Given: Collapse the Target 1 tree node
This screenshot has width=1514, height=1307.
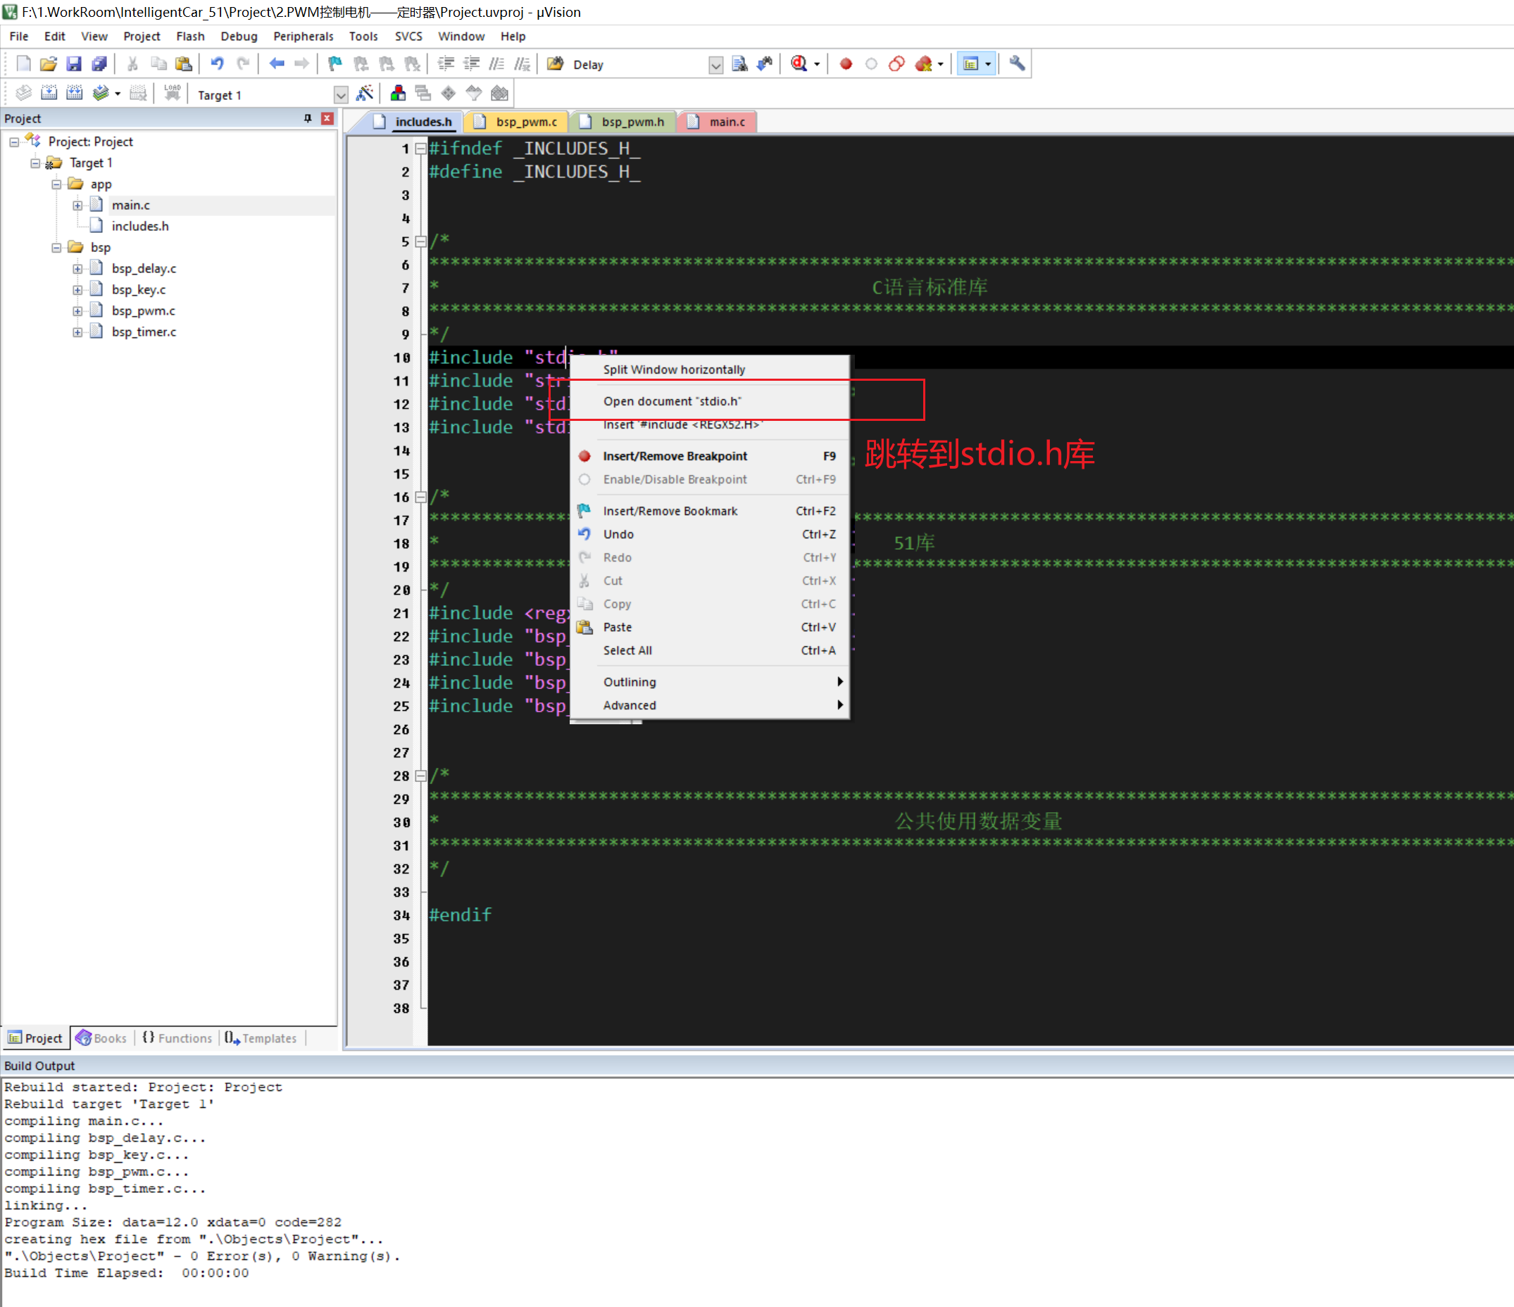Looking at the screenshot, I should [35, 163].
